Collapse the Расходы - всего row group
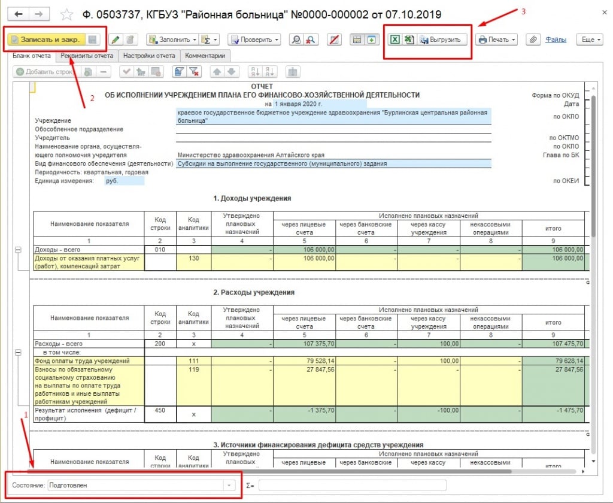The height and width of the screenshot is (503, 613). [18, 344]
